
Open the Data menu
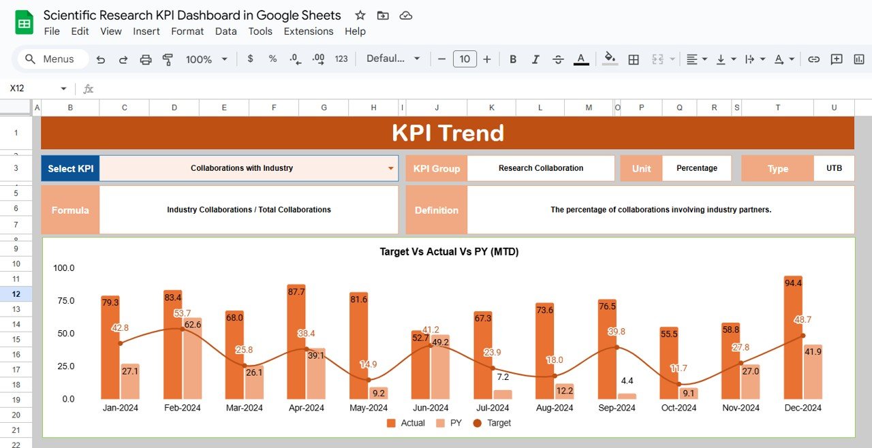tap(225, 31)
